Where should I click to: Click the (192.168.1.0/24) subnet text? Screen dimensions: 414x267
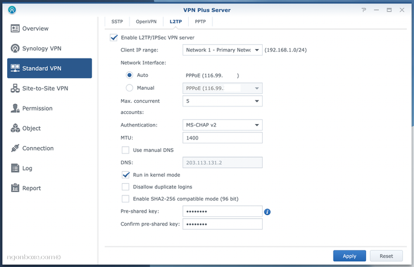coord(286,50)
